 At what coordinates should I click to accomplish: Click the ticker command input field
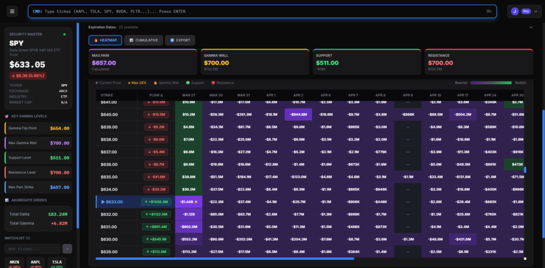[x=262, y=12]
